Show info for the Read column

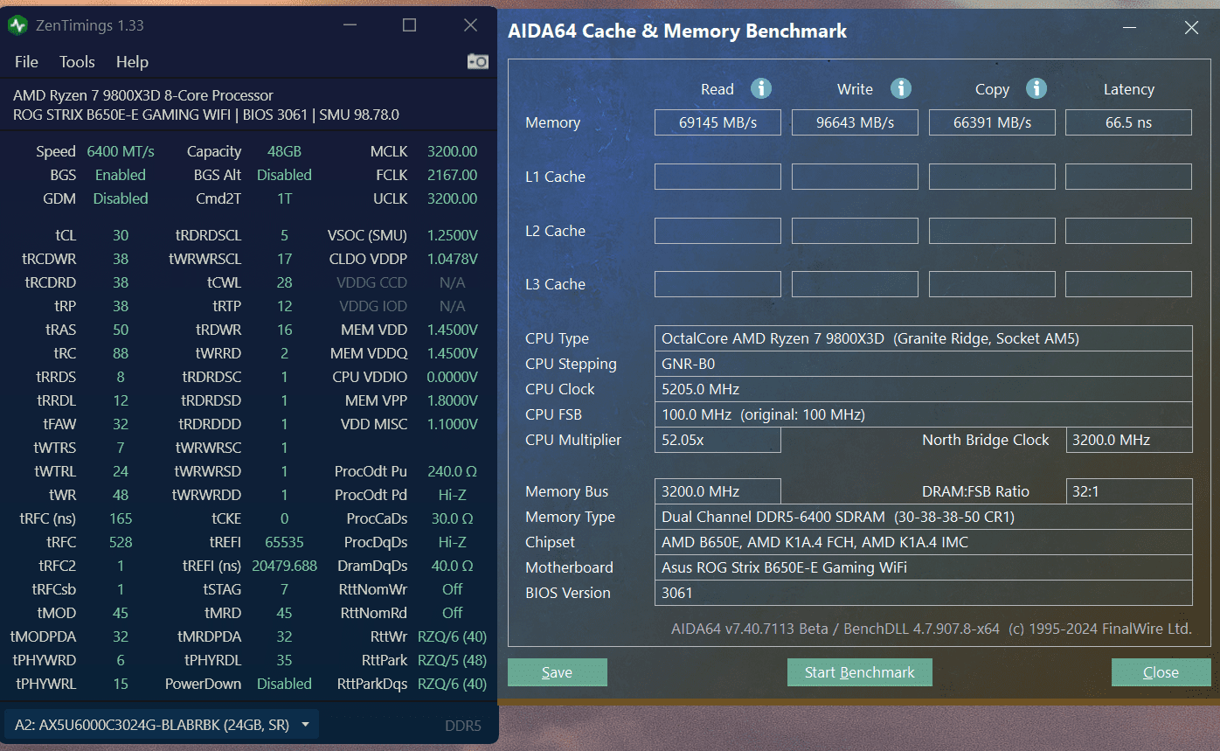(x=761, y=88)
